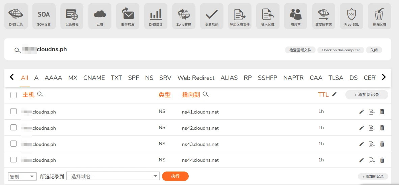Search hosts via 主机 magnifier icon

pyautogui.click(x=40, y=94)
